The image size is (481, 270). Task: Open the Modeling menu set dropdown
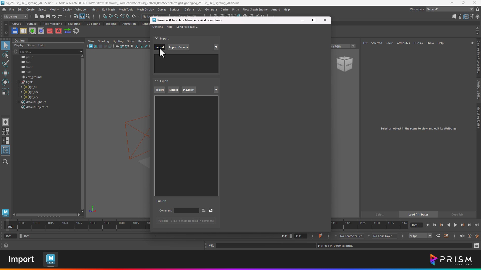(x=16, y=16)
